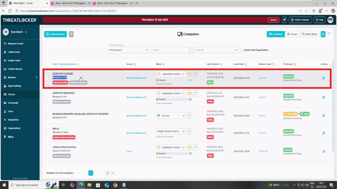Switch to the Groups tab
Image resolution: width=337 pixels, height=189 pixels.
[292, 34]
